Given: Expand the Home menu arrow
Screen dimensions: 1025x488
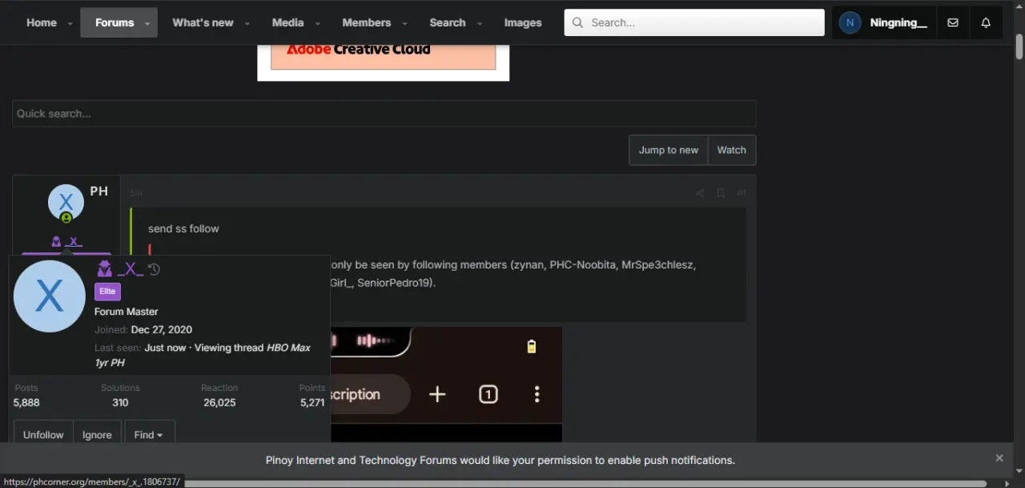Looking at the screenshot, I should tap(70, 23).
